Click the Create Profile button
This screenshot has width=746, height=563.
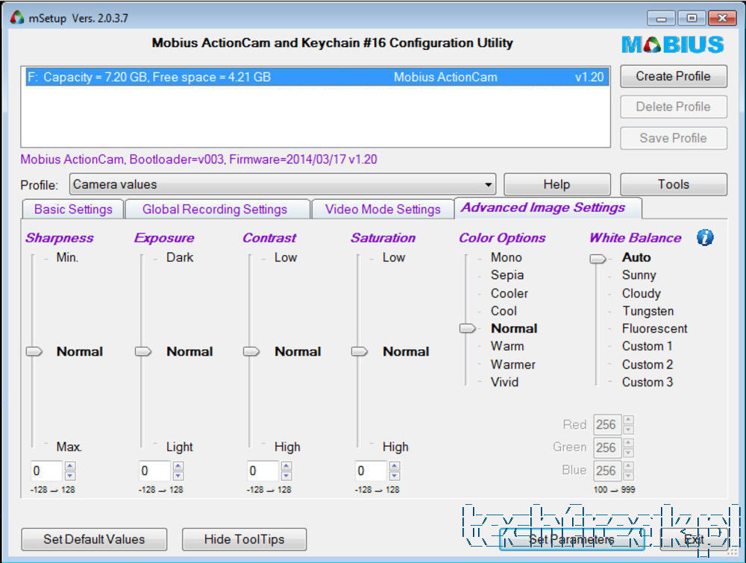pos(673,77)
